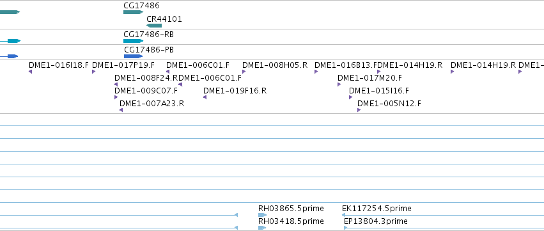The image size is (544, 231).
Task: Select the CG17486 gene arrow glyph
Action: (x=133, y=12)
